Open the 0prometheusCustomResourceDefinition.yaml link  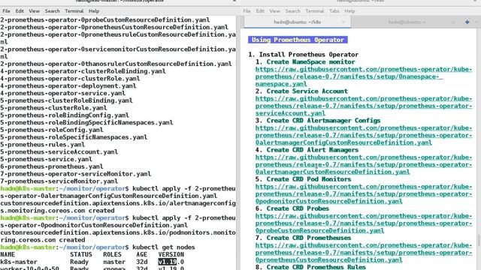[364, 253]
